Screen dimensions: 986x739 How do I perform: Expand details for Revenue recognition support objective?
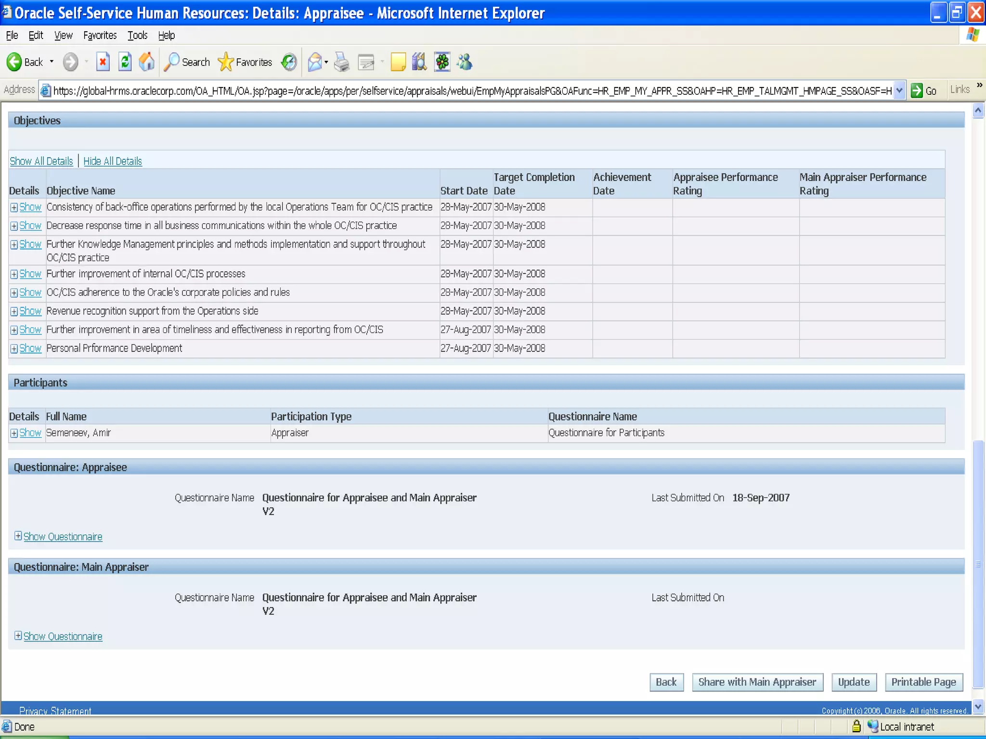pos(30,311)
